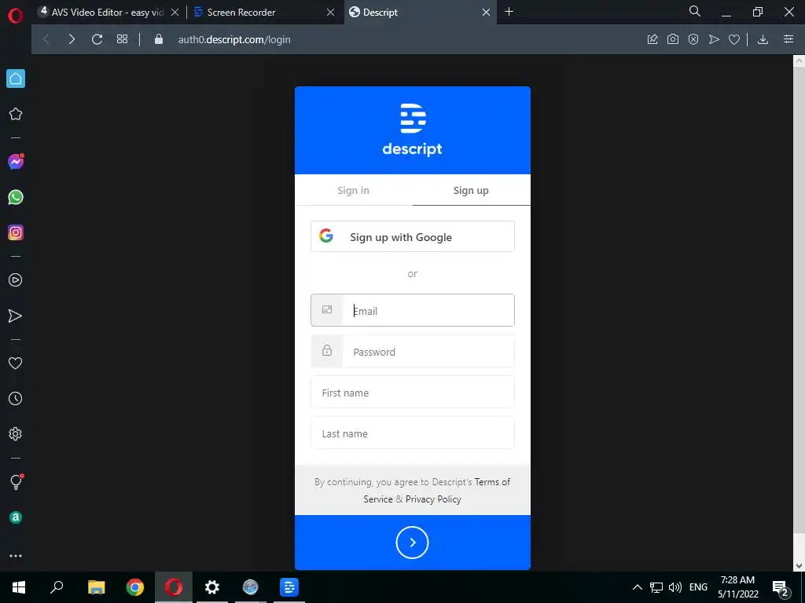Click the First name field
This screenshot has height=603, width=805.
click(412, 393)
